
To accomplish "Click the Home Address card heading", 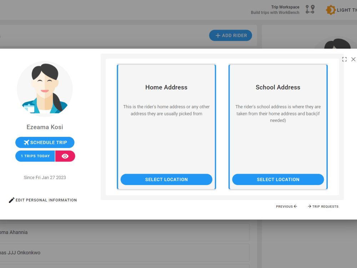I will pyautogui.click(x=166, y=87).
